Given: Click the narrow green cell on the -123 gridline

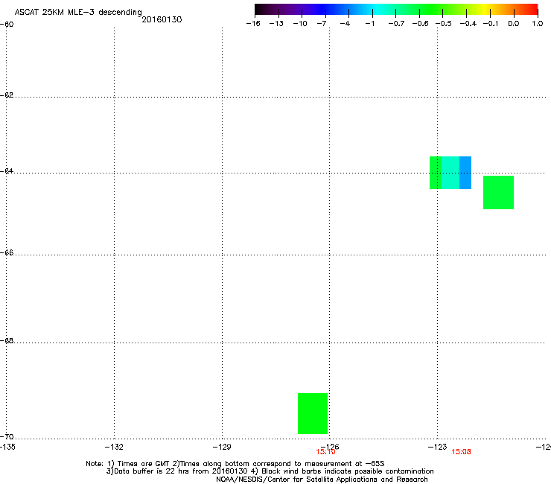Looking at the screenshot, I should (436, 173).
